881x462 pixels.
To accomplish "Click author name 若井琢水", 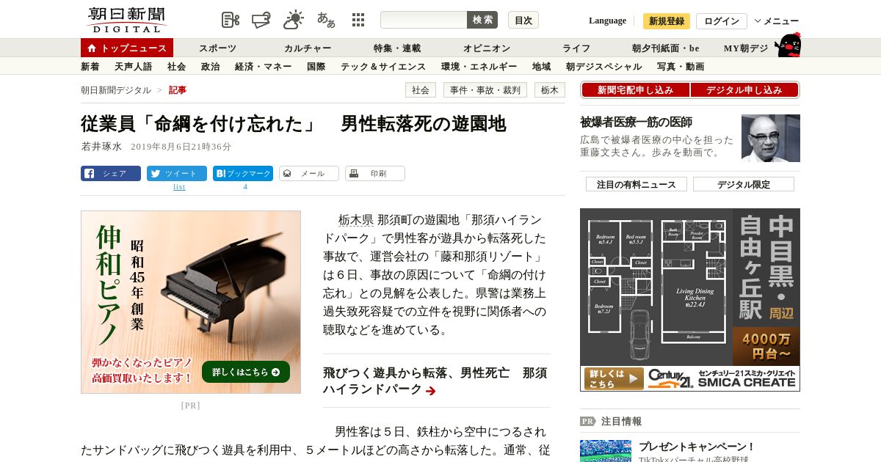I will [x=101, y=147].
